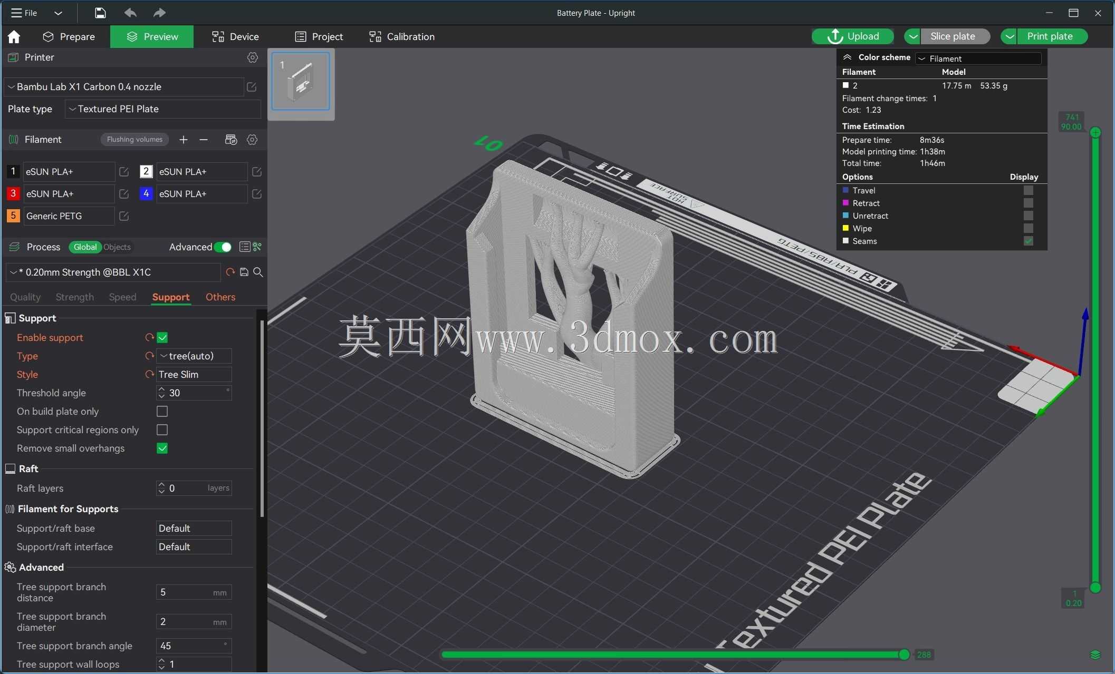Remove a filament with the minus icon
Viewport: 1115px width, 674px height.
[204, 140]
